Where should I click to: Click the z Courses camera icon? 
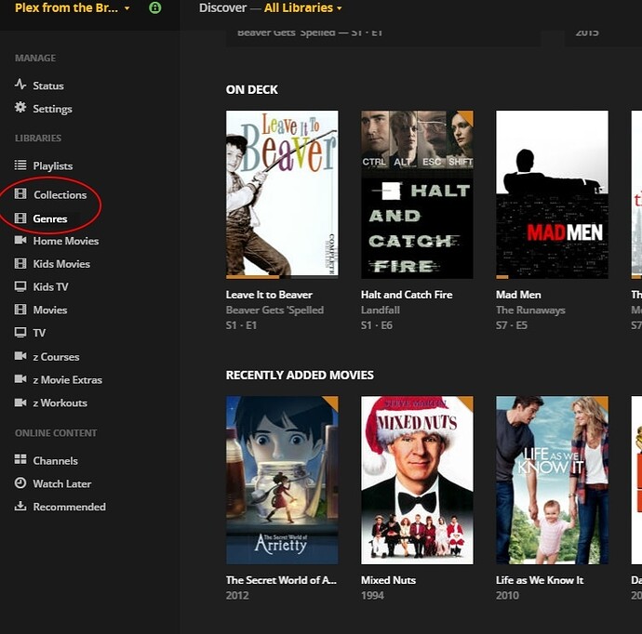pos(20,356)
